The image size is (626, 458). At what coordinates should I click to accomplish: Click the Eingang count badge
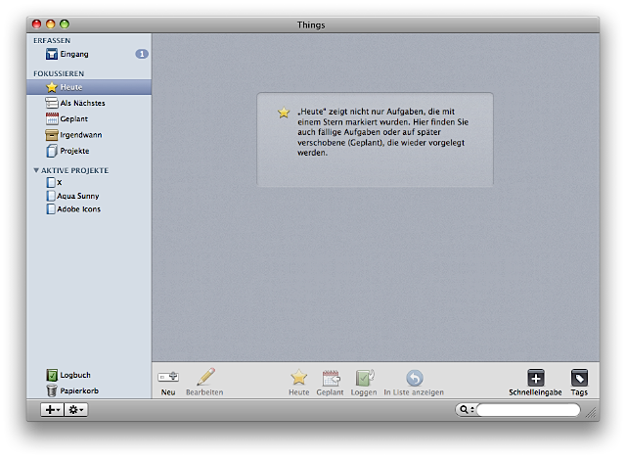tap(142, 54)
